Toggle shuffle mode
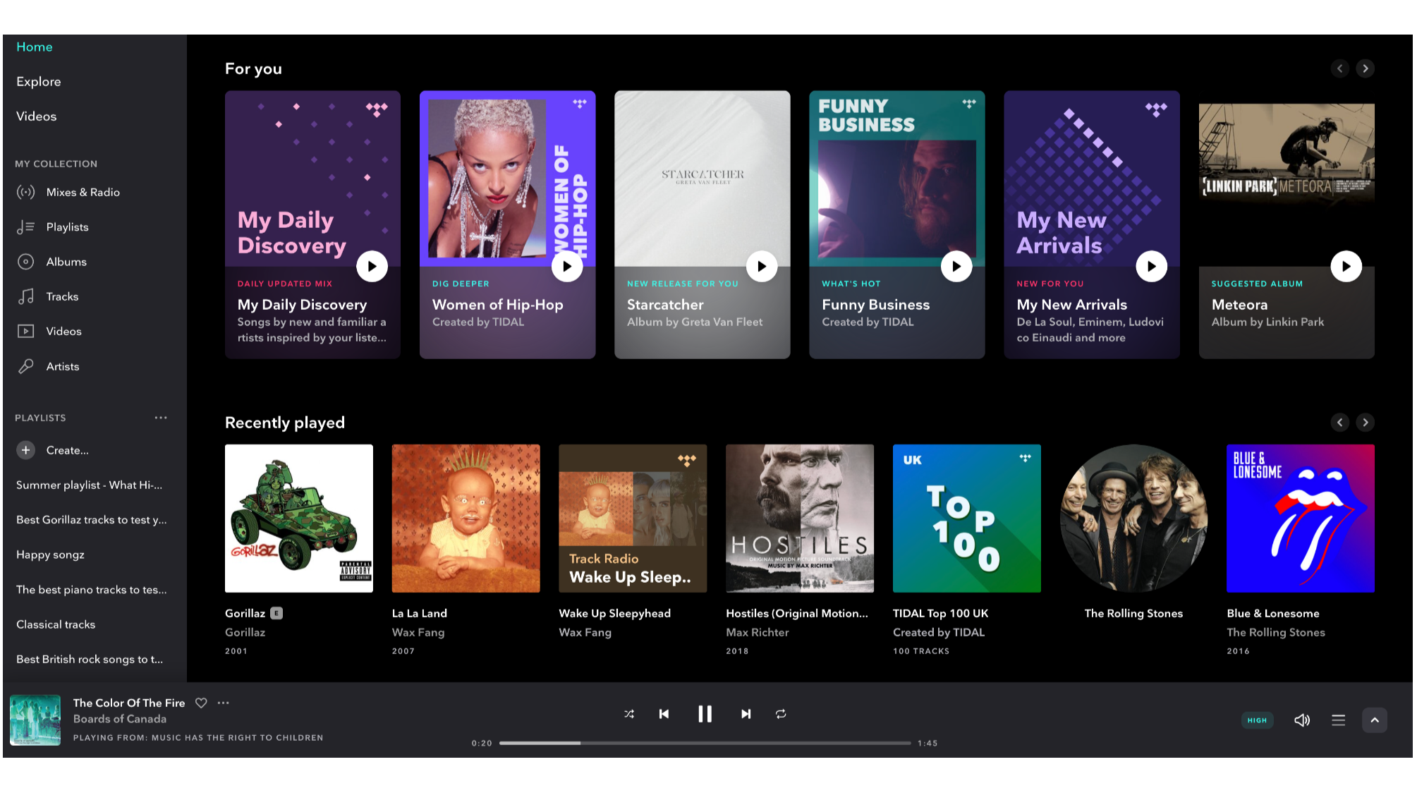Viewport: 1417px width, 793px height. point(629,714)
